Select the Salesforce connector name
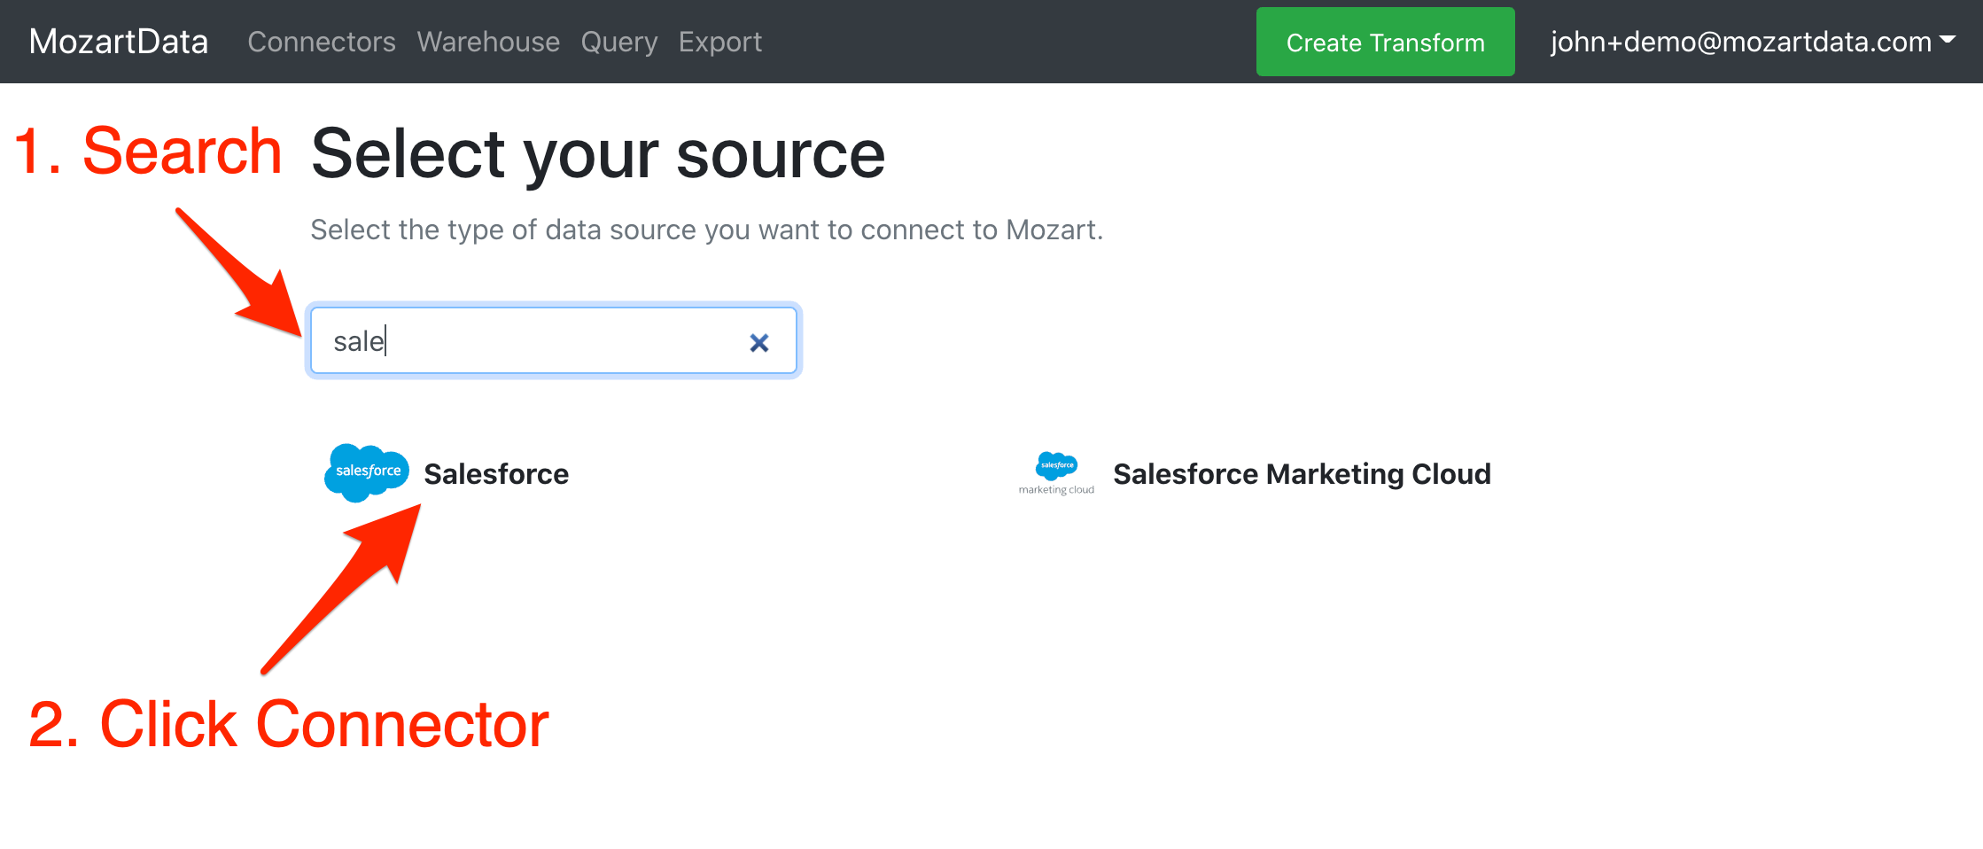This screenshot has width=1983, height=849. 496,474
